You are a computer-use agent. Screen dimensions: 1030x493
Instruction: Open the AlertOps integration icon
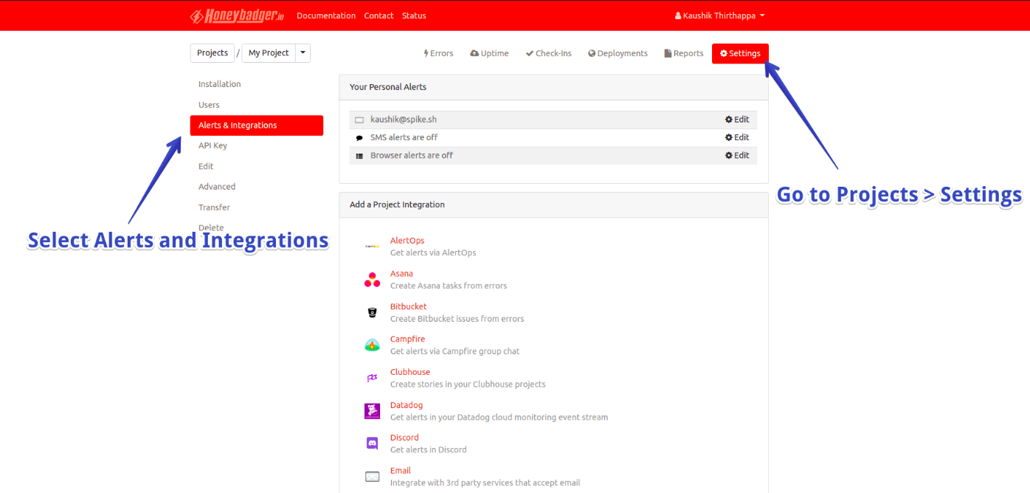(x=372, y=246)
